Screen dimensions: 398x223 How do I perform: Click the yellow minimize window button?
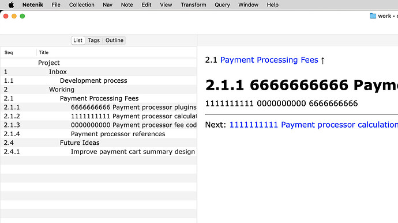pos(14,16)
